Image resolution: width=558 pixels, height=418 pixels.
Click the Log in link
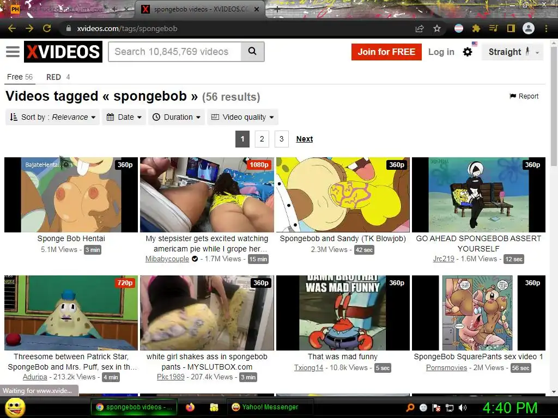click(441, 52)
